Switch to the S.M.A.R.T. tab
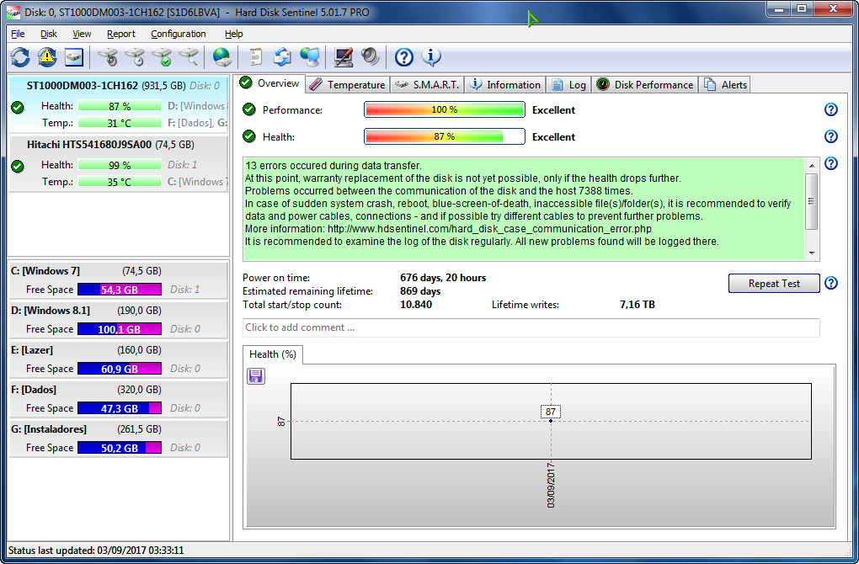This screenshot has height=564, width=859. click(427, 84)
